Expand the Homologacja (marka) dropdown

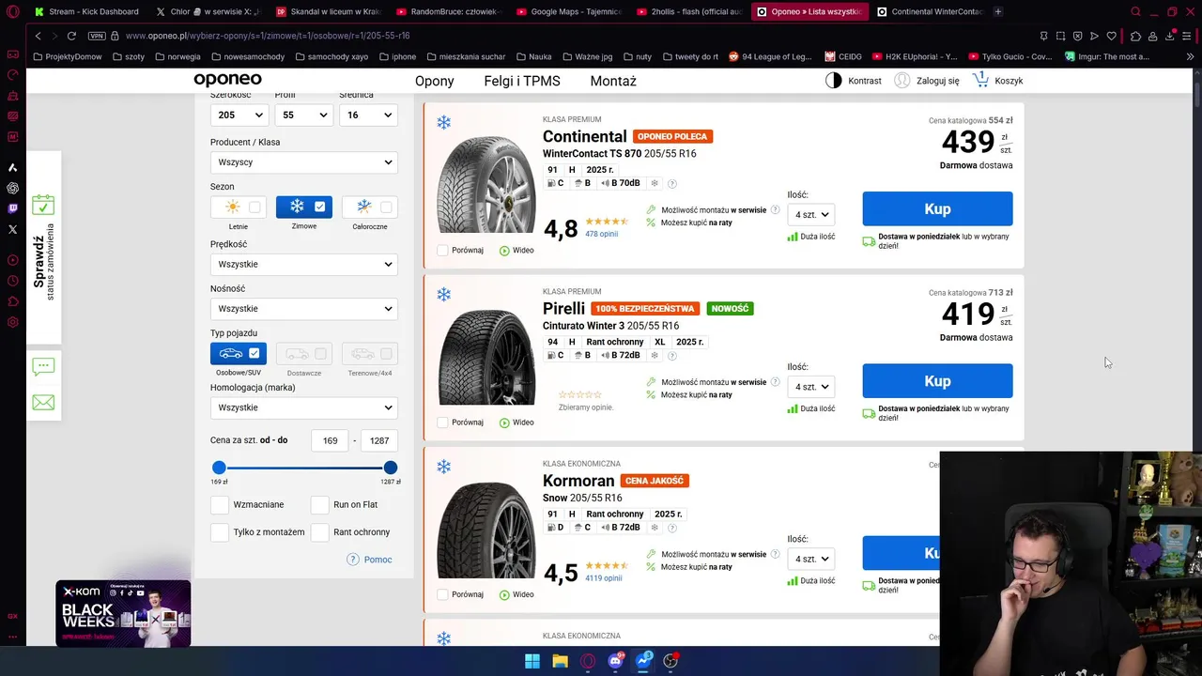click(303, 407)
